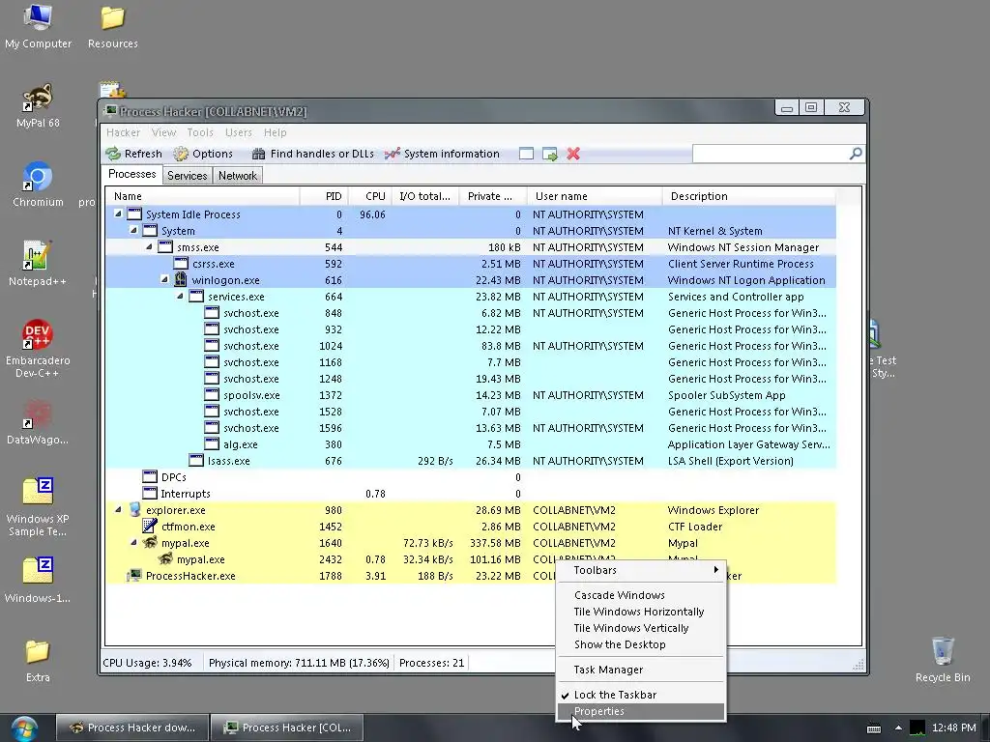Choose Tile Windows Vertically
Viewport: 990px width, 742px height.
tap(641, 628)
